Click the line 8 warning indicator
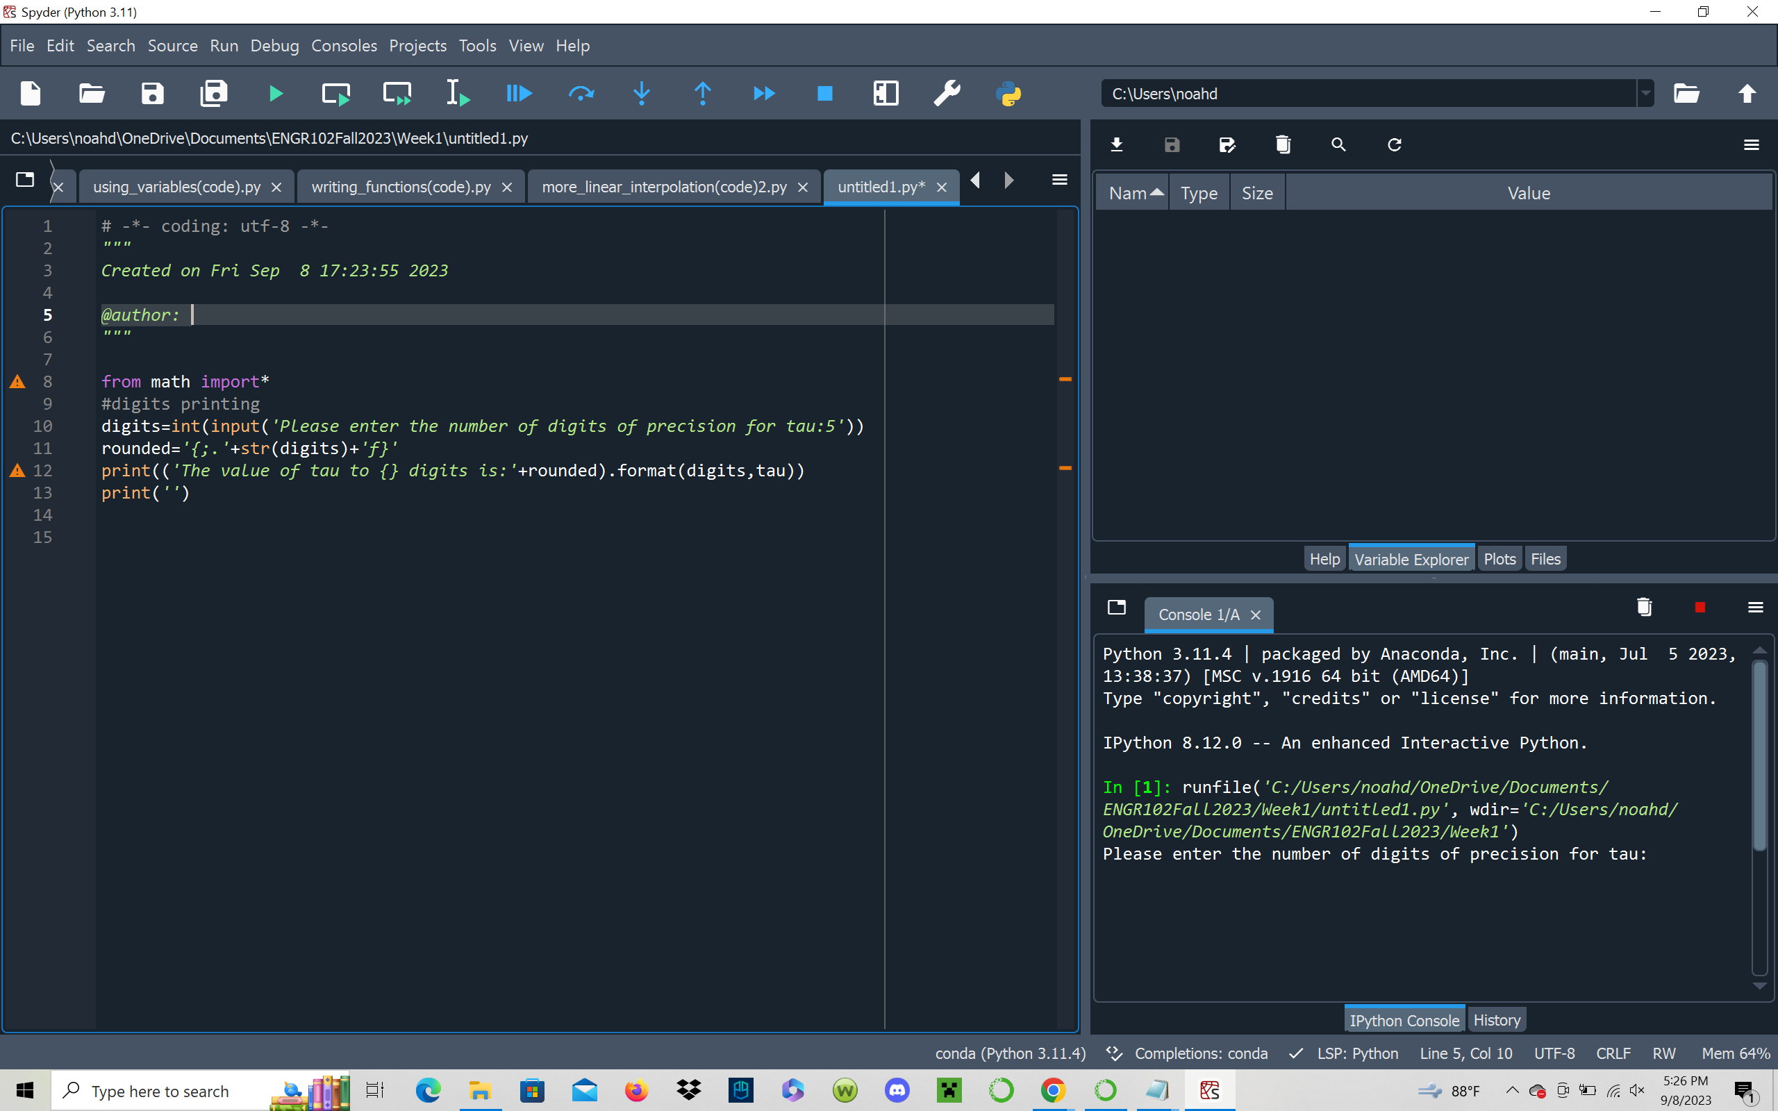 pos(17,381)
